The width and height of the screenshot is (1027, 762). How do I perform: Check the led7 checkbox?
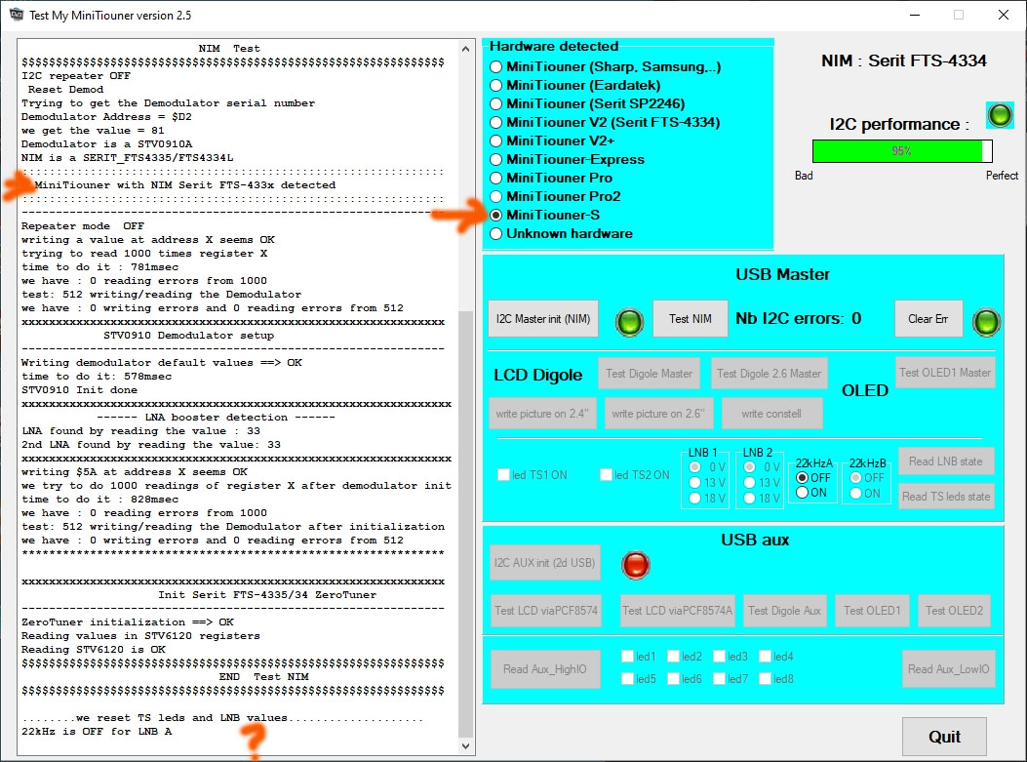[x=719, y=678]
